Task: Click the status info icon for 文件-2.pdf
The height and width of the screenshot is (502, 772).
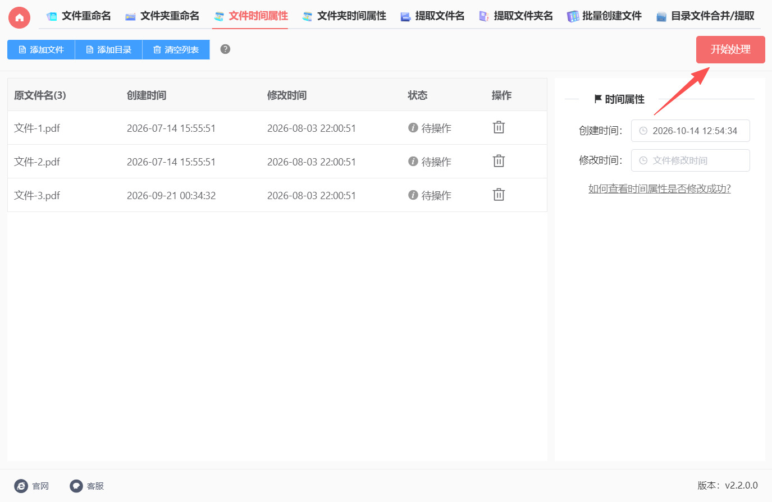Action: click(413, 162)
